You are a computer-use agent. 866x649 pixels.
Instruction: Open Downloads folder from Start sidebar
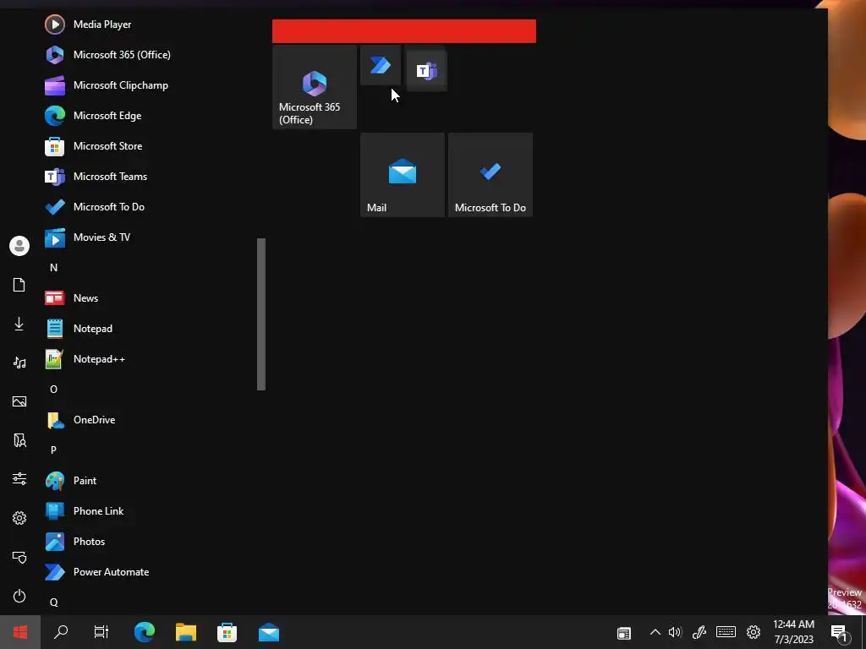(19, 324)
